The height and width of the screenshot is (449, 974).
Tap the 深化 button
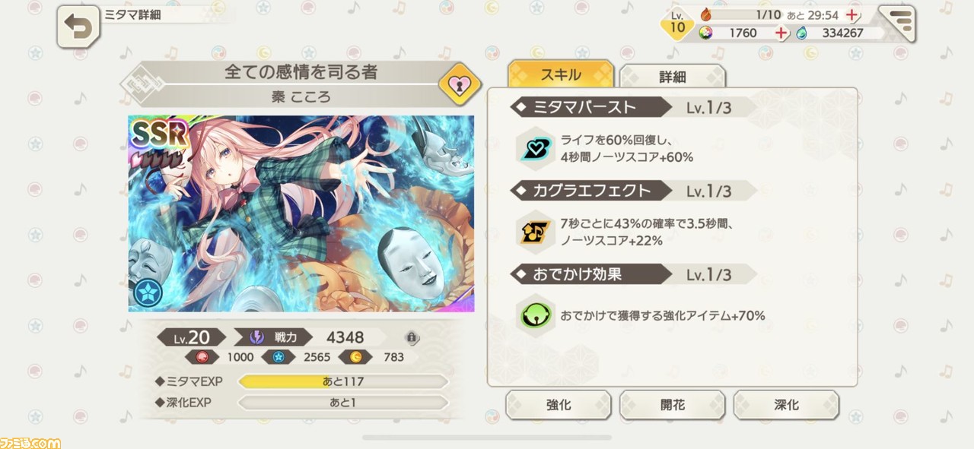click(x=786, y=405)
